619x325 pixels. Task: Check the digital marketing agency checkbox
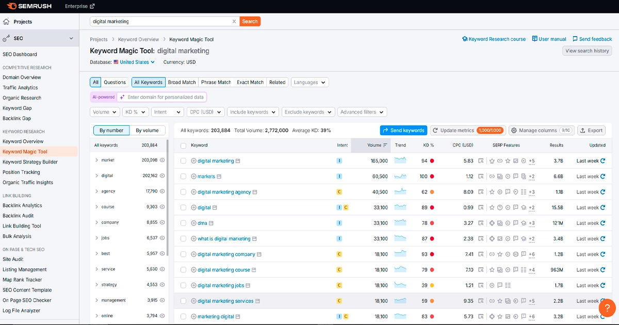click(183, 192)
